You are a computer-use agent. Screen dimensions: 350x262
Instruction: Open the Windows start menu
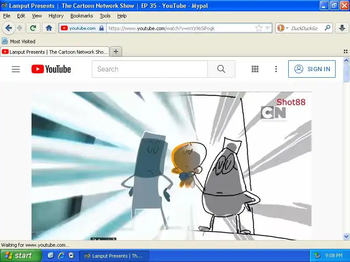[21, 255]
